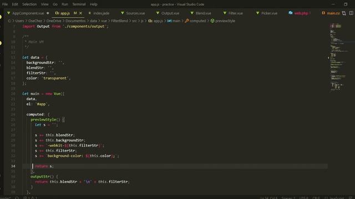
Task: Open the Selection menu
Action: pos(29,4)
